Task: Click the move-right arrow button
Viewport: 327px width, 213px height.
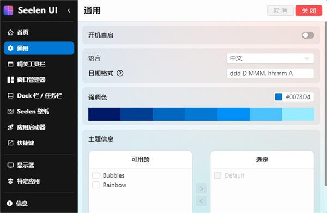Action: [x=201, y=189]
